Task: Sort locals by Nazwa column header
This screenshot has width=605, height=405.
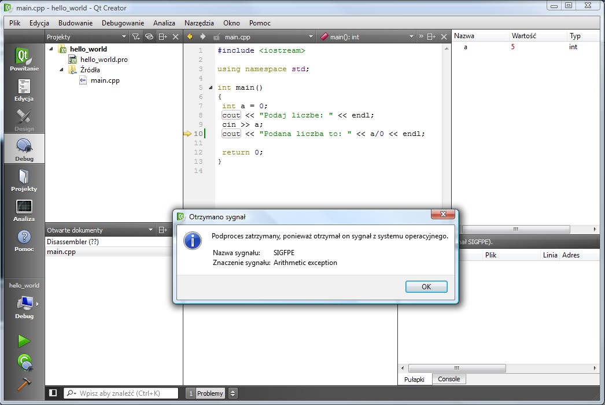Action: pos(481,36)
